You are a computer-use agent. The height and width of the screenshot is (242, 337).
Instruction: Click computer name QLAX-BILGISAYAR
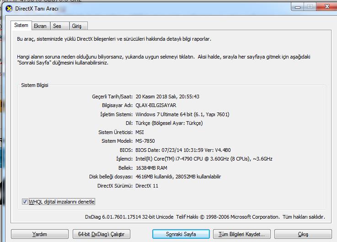click(156, 105)
